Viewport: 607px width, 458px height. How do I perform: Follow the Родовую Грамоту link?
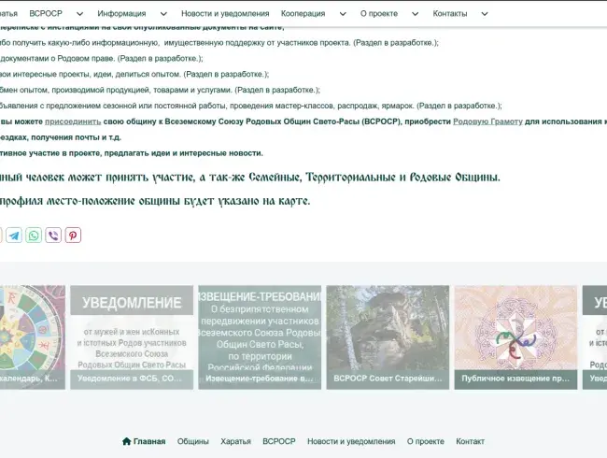[x=487, y=122]
